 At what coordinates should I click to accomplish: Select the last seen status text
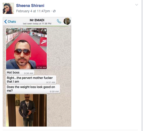pos(37,24)
